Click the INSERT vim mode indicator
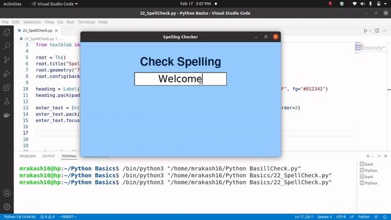 point(67,217)
